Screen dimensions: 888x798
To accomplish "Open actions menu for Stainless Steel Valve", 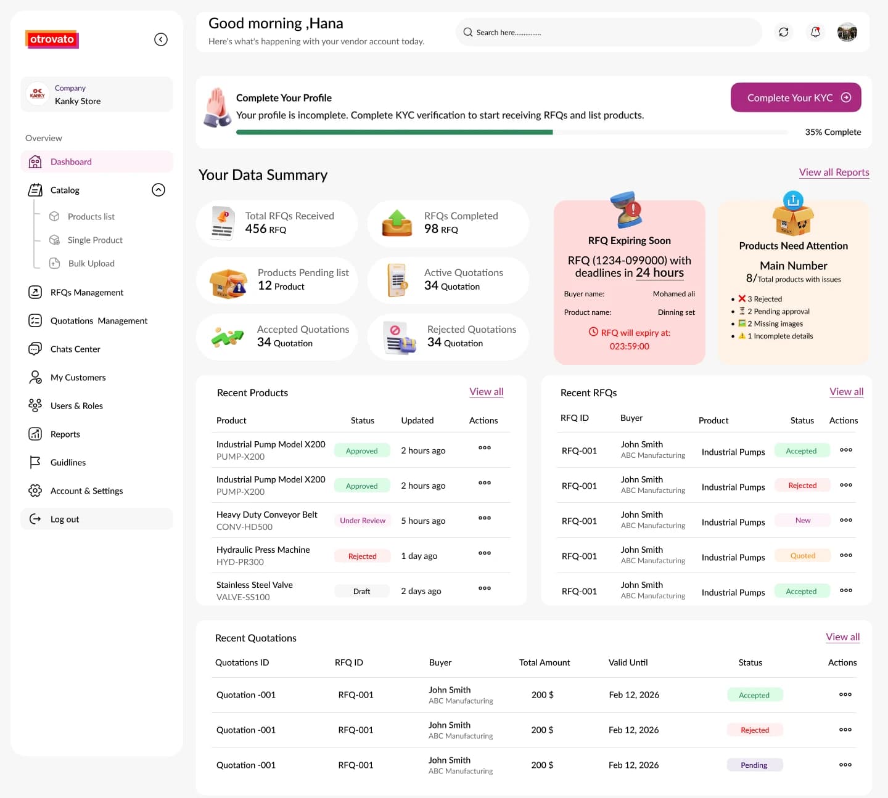I will pos(485,588).
